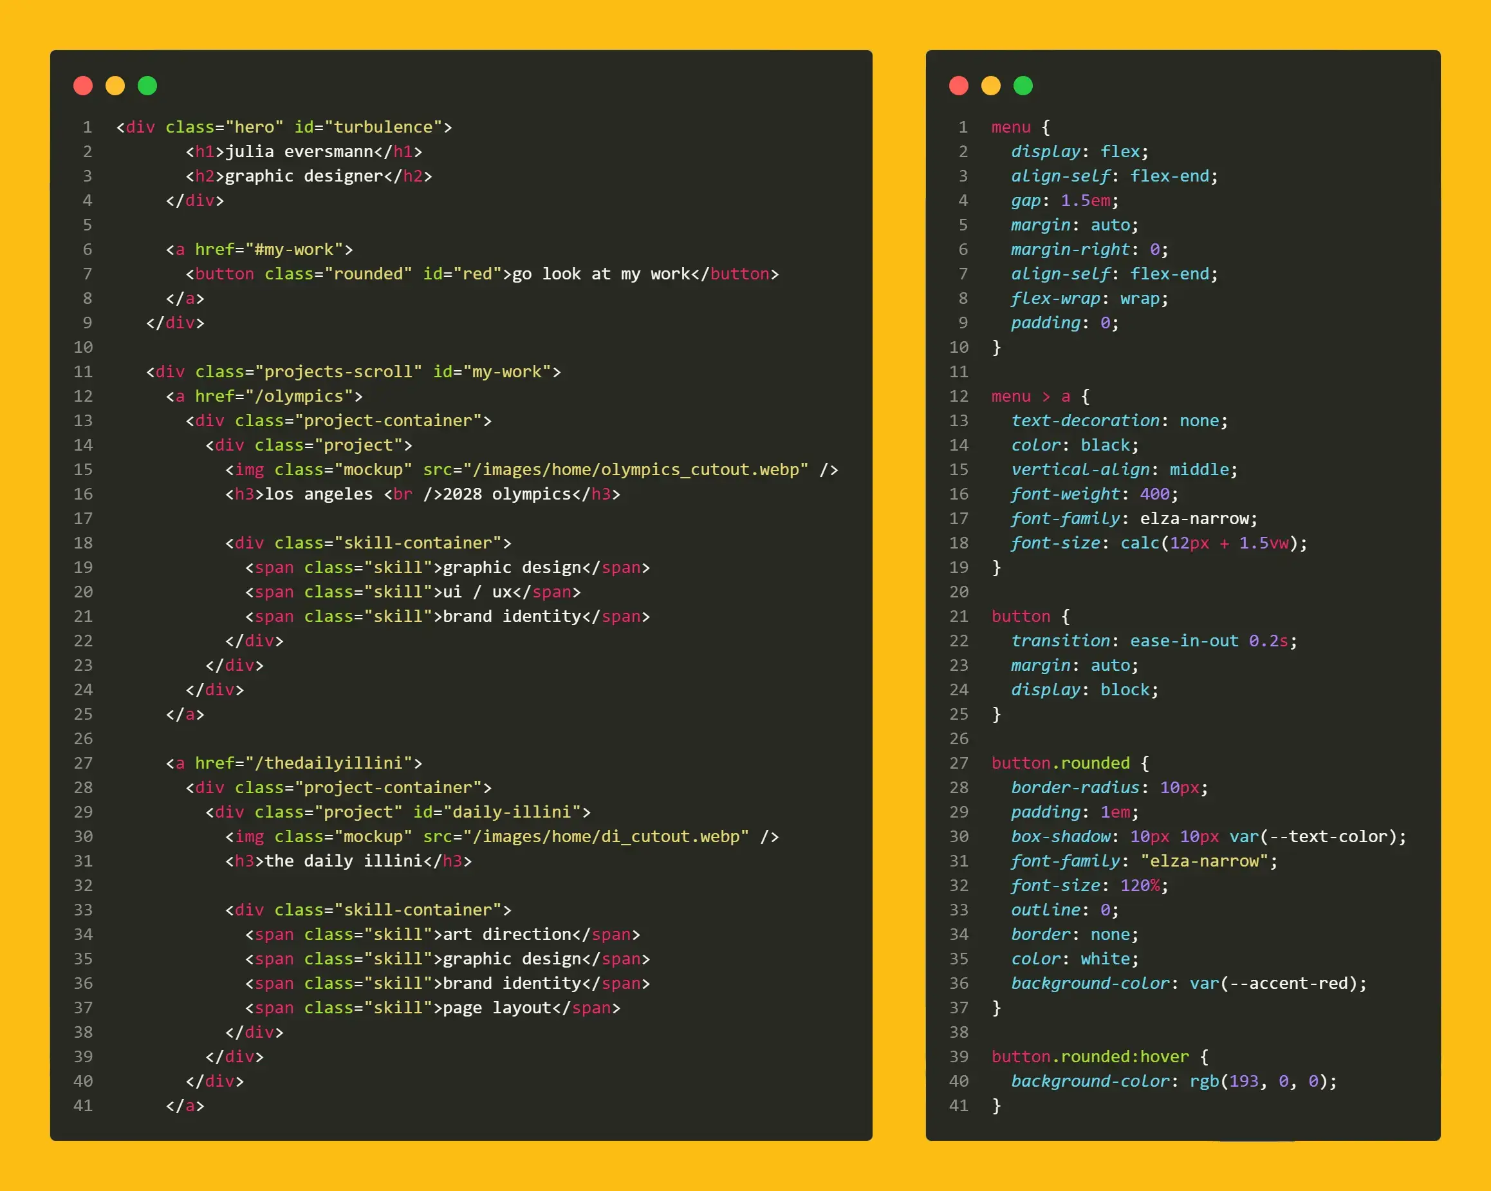Click the "font-family: elza-narrow" declaration
Image resolution: width=1491 pixels, height=1191 pixels.
coord(1133,518)
